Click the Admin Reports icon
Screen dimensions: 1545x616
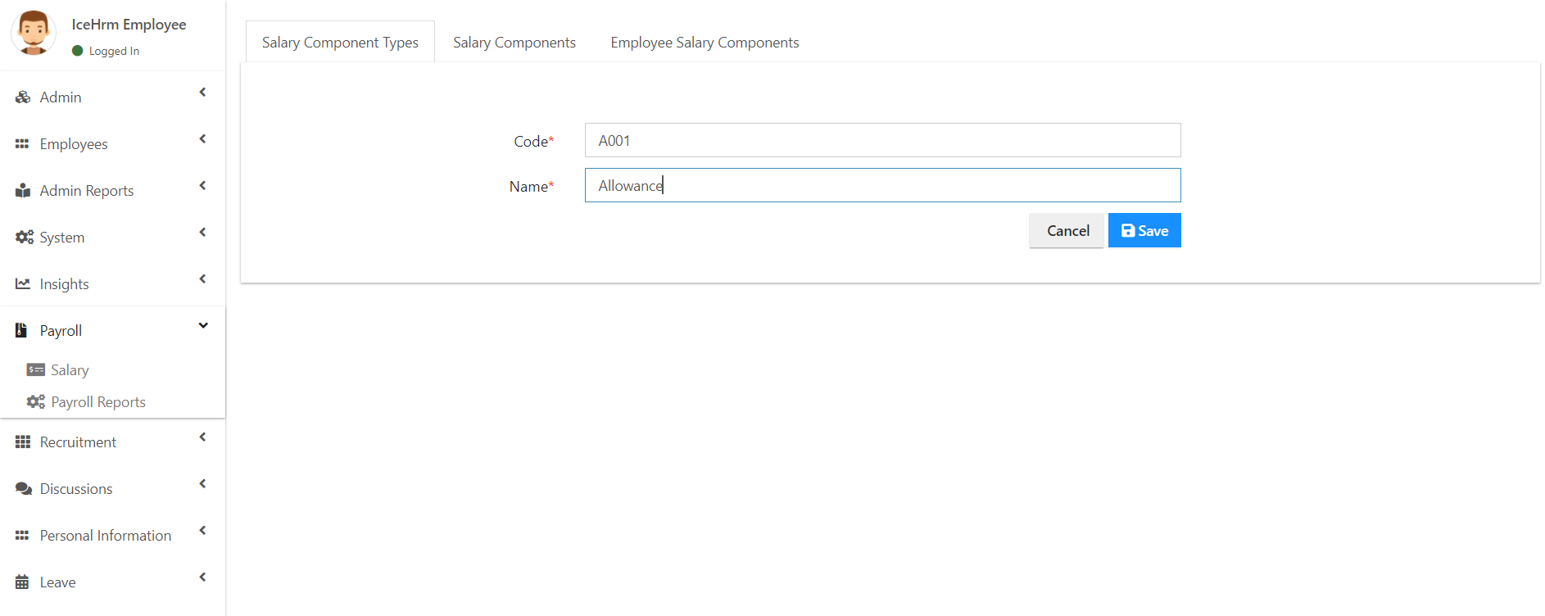[23, 191]
